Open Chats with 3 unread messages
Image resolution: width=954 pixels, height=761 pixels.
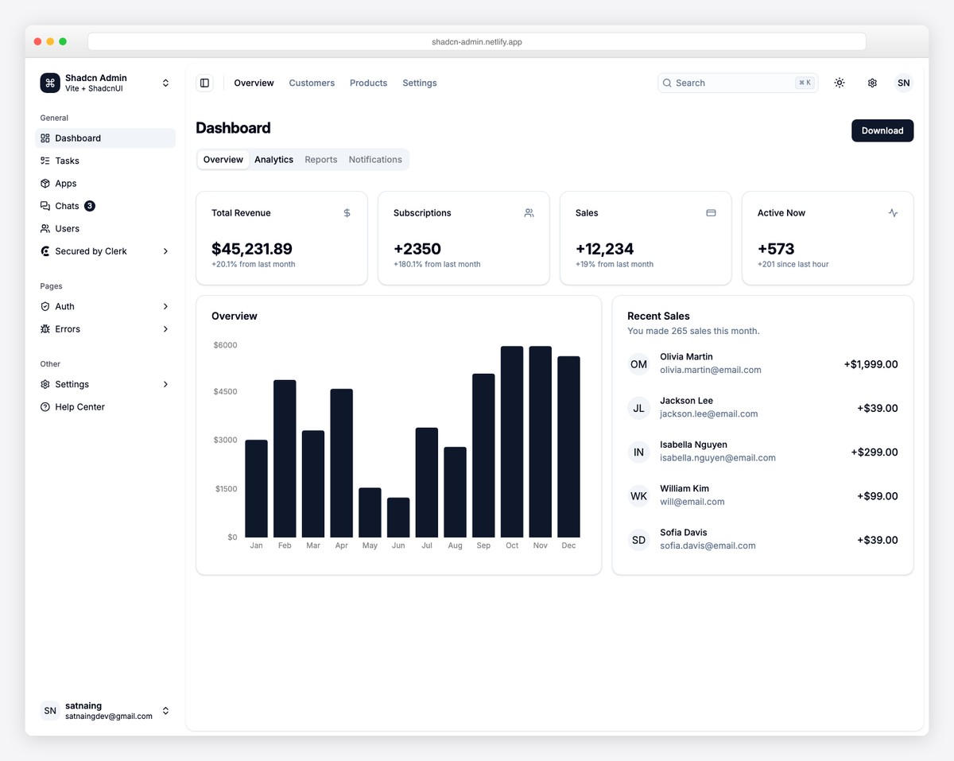(x=68, y=206)
